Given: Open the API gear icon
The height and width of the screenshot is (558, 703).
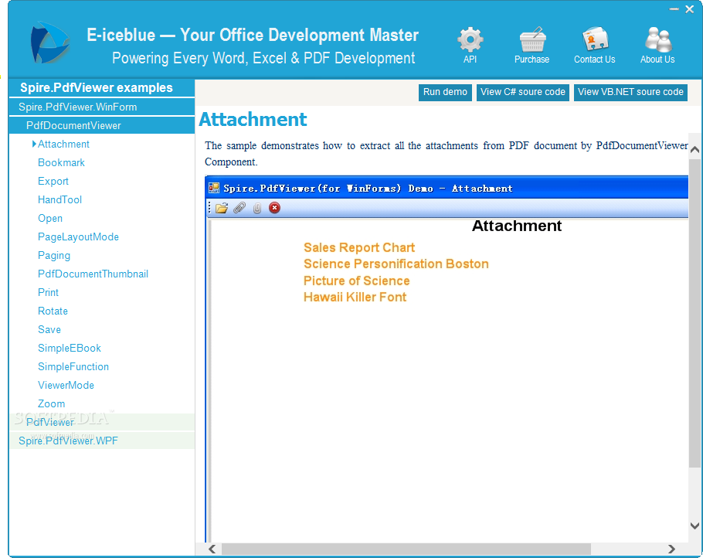Looking at the screenshot, I should (470, 39).
